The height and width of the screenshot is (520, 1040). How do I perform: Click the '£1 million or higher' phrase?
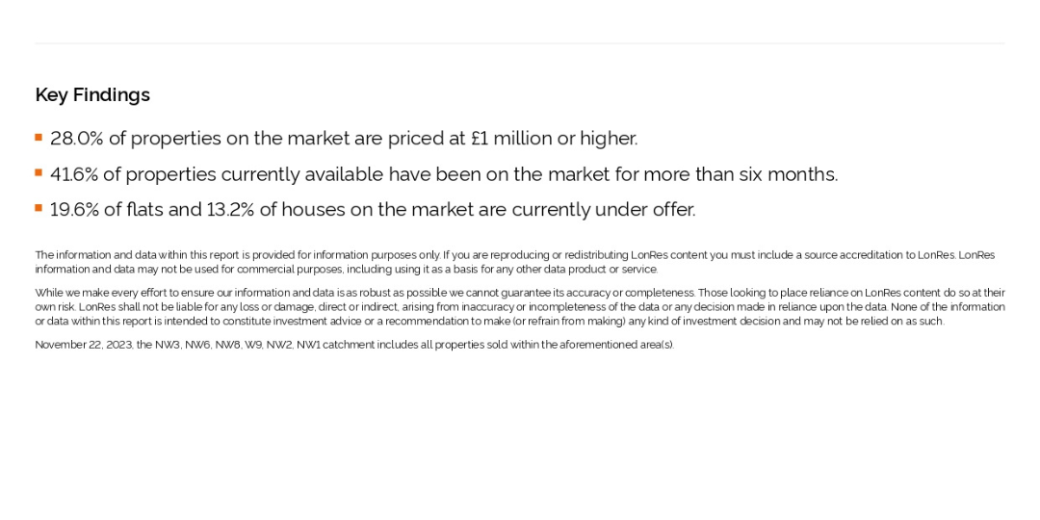click(554, 139)
